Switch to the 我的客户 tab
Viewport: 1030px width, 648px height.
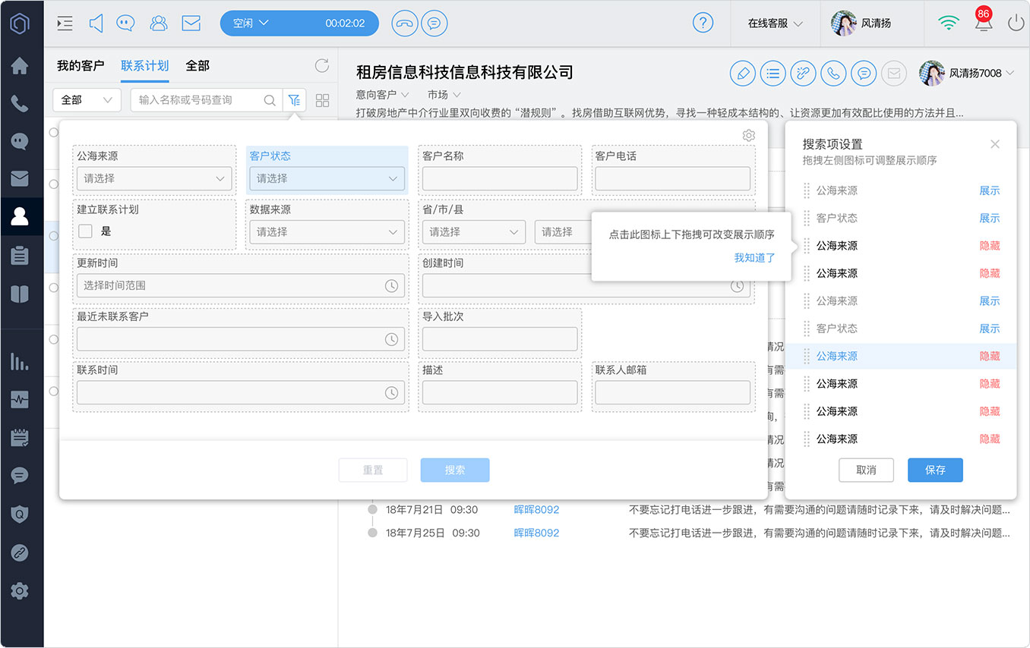tap(81, 66)
